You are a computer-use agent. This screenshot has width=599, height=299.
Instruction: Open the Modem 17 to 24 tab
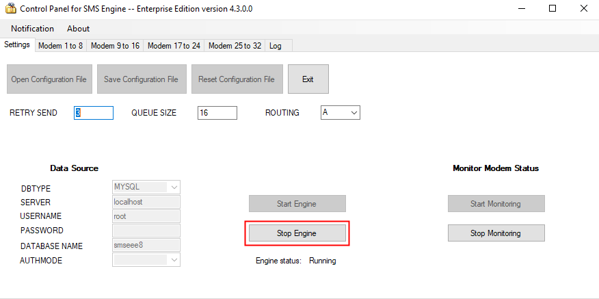(174, 46)
